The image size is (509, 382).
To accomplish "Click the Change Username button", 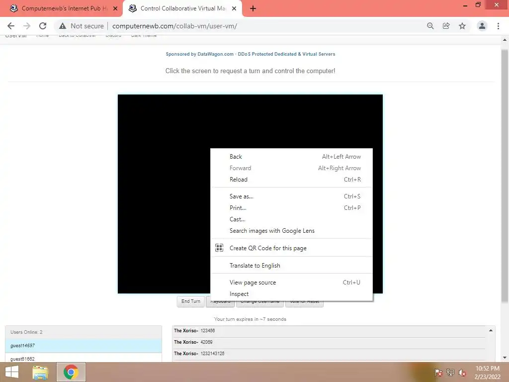I will [260, 303].
